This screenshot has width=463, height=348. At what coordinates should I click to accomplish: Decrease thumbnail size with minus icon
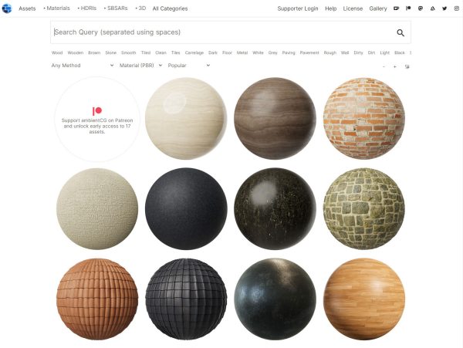(384, 66)
